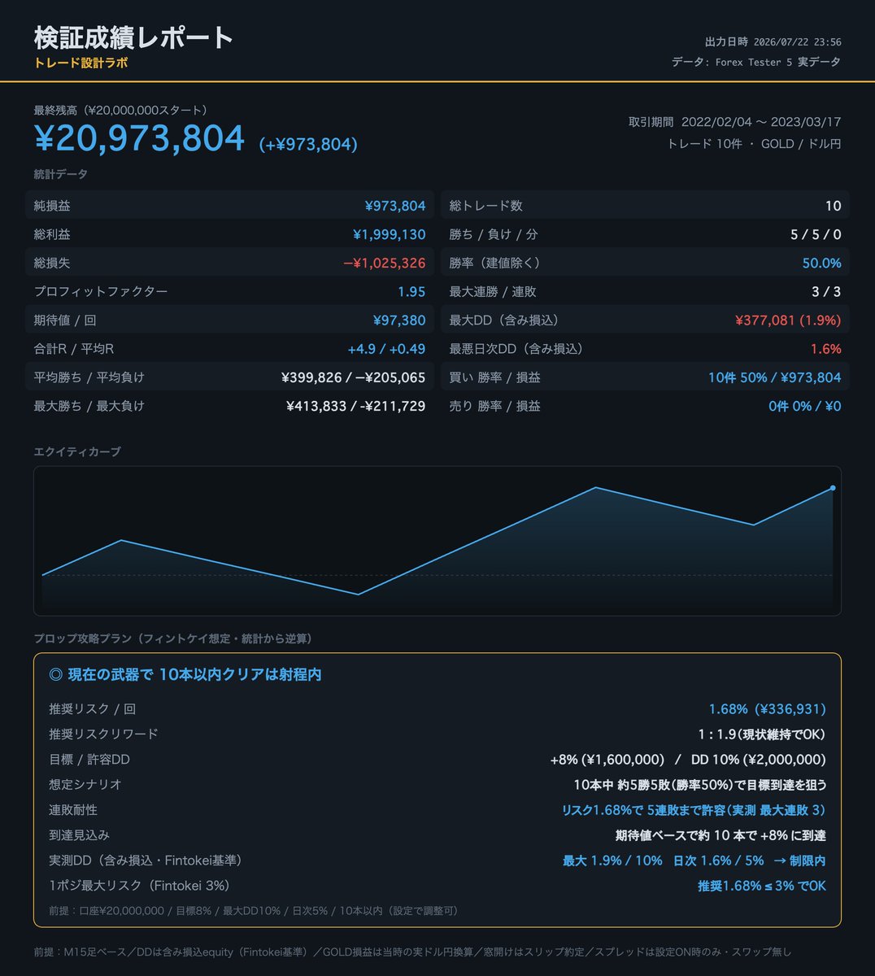Click the 総損失 value −¥1,025,326
Viewport: 875px width, 976px height.
[x=384, y=263]
